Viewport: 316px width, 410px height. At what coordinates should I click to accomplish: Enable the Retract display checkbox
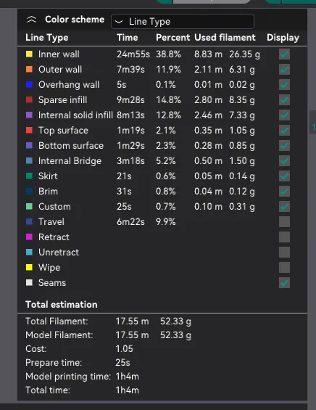coord(284,237)
